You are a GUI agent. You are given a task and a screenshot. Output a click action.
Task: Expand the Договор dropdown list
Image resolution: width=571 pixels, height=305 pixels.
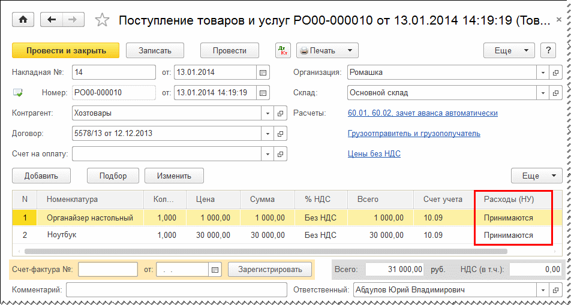(x=267, y=134)
